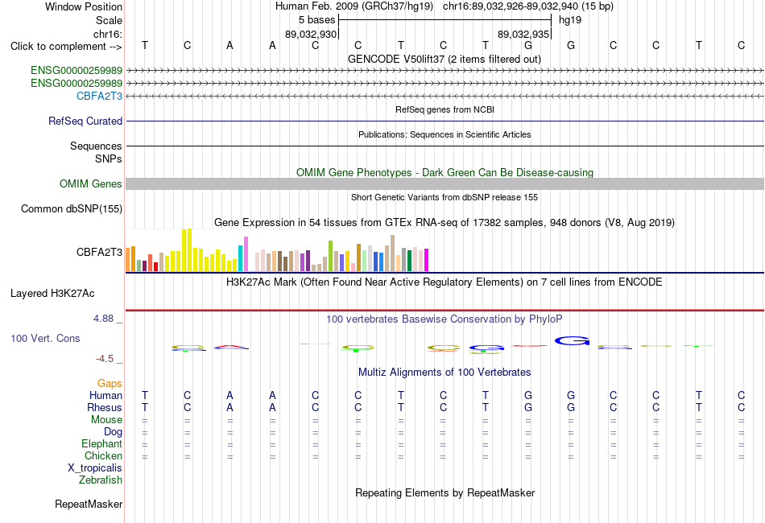This screenshot has height=523, width=765.
Task: Click the blue CBFA2T3 gene label
Action: tap(99, 96)
